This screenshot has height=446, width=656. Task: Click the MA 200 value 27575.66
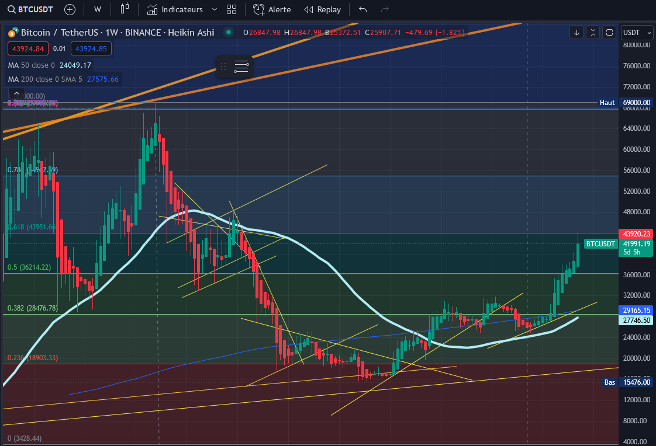(103, 79)
